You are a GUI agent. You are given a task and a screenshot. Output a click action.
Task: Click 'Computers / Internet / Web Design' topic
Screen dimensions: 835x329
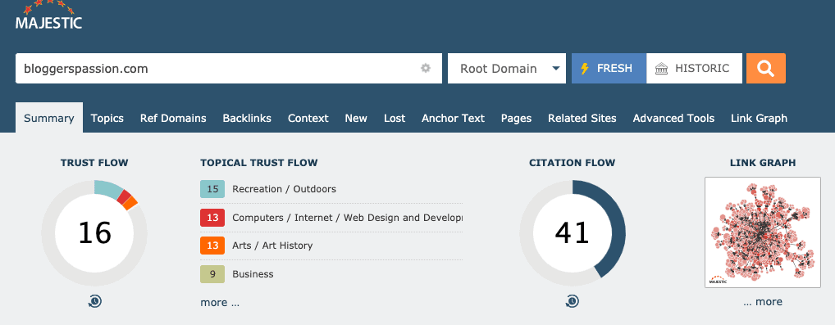click(347, 218)
